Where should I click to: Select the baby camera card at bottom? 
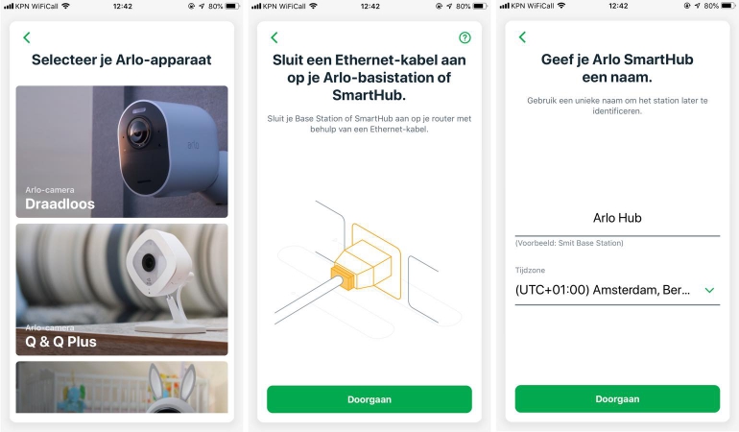(x=122, y=387)
